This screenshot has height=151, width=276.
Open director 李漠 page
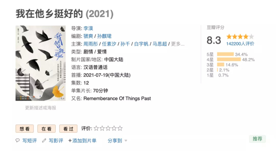88,28
